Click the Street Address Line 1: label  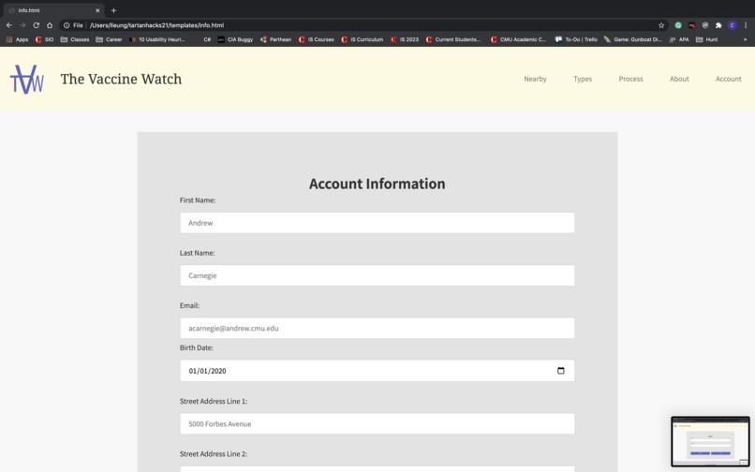[x=214, y=401]
